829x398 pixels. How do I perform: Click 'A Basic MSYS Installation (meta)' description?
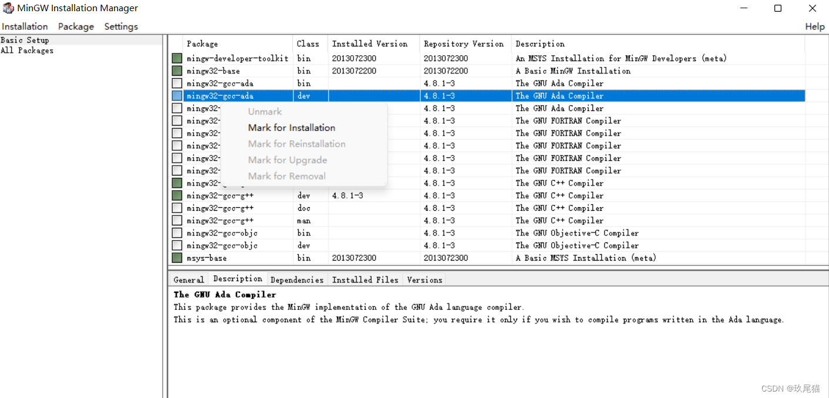pyautogui.click(x=586, y=258)
